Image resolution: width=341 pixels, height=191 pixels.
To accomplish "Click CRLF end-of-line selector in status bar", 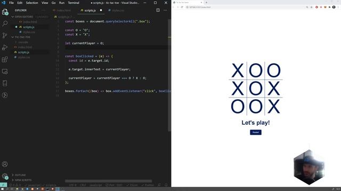I will tap(83, 185).
